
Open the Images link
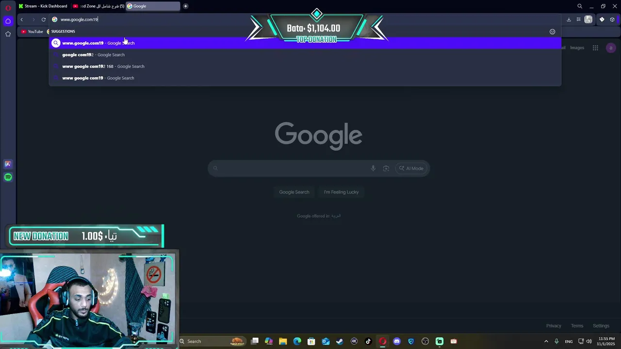577,48
